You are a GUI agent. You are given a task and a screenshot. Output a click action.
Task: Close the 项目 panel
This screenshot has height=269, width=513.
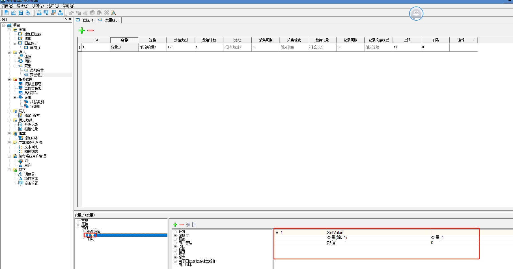point(70,19)
